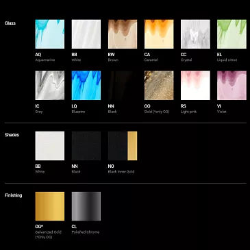Select the Aquamarine AQ glass swatch
Screen dimensions: 250x250
(x=50, y=34)
